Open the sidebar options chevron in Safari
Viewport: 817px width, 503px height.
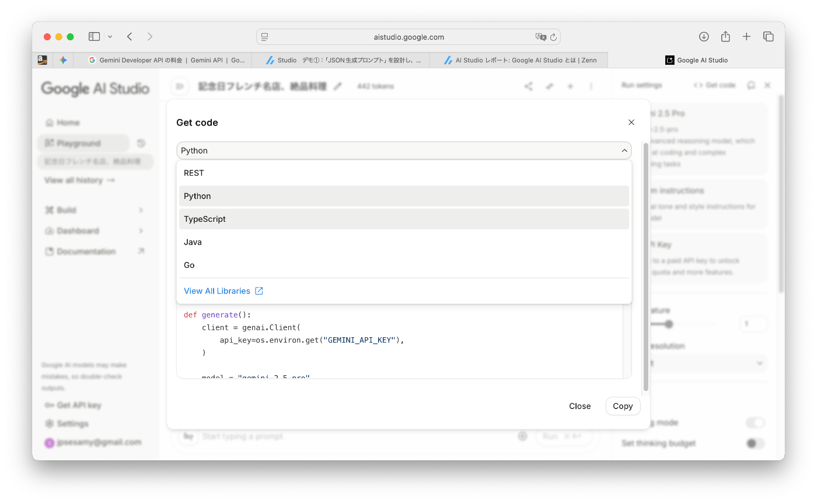[x=110, y=37]
